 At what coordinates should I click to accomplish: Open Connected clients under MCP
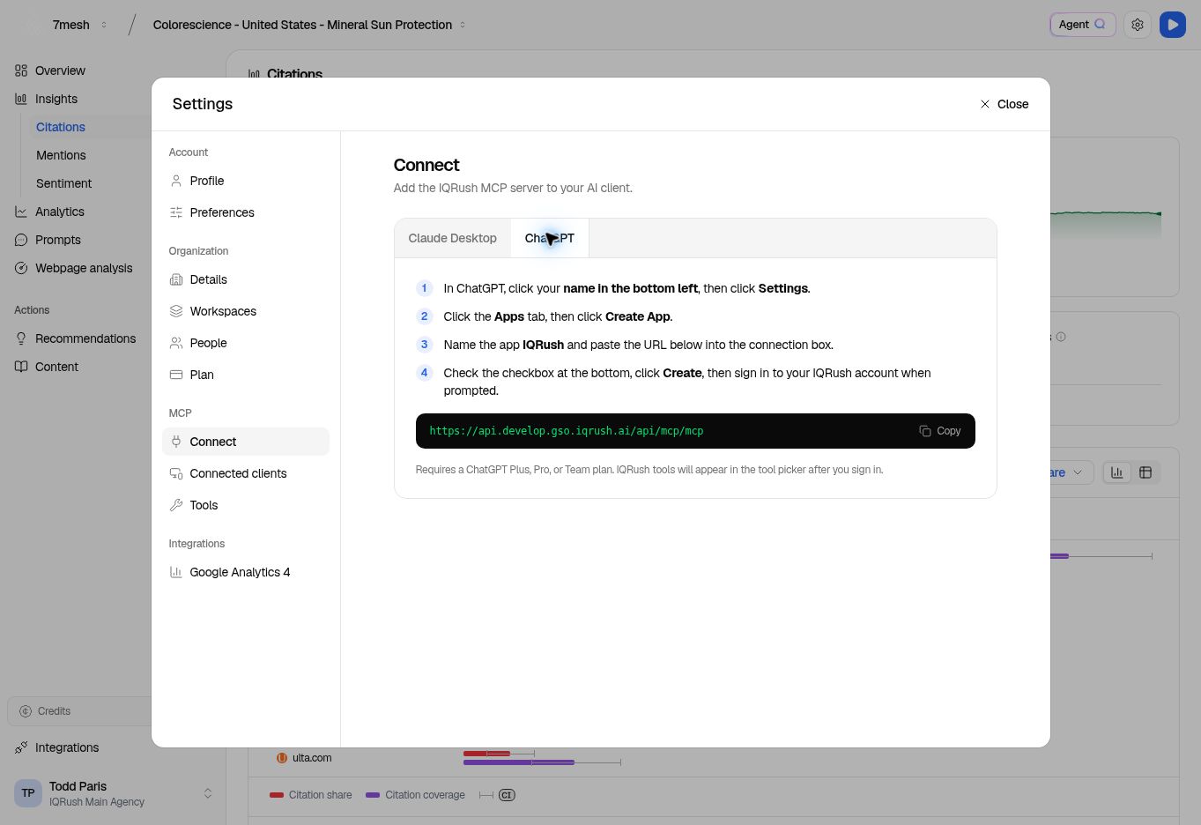[246, 473]
